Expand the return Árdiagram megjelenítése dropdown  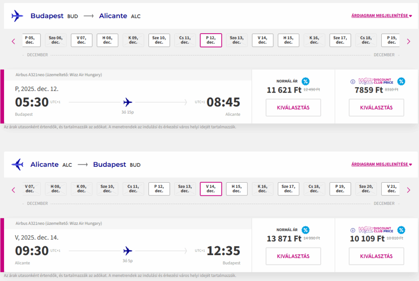coord(382,164)
